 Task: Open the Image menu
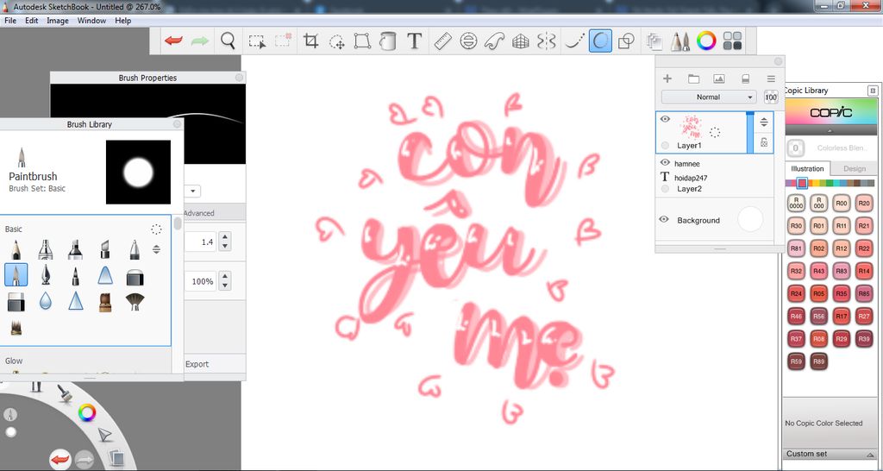58,21
